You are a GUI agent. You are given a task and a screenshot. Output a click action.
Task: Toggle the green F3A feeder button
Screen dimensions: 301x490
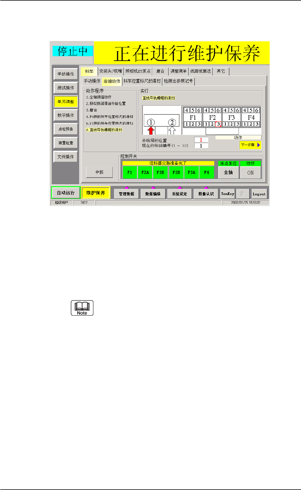coord(191,172)
